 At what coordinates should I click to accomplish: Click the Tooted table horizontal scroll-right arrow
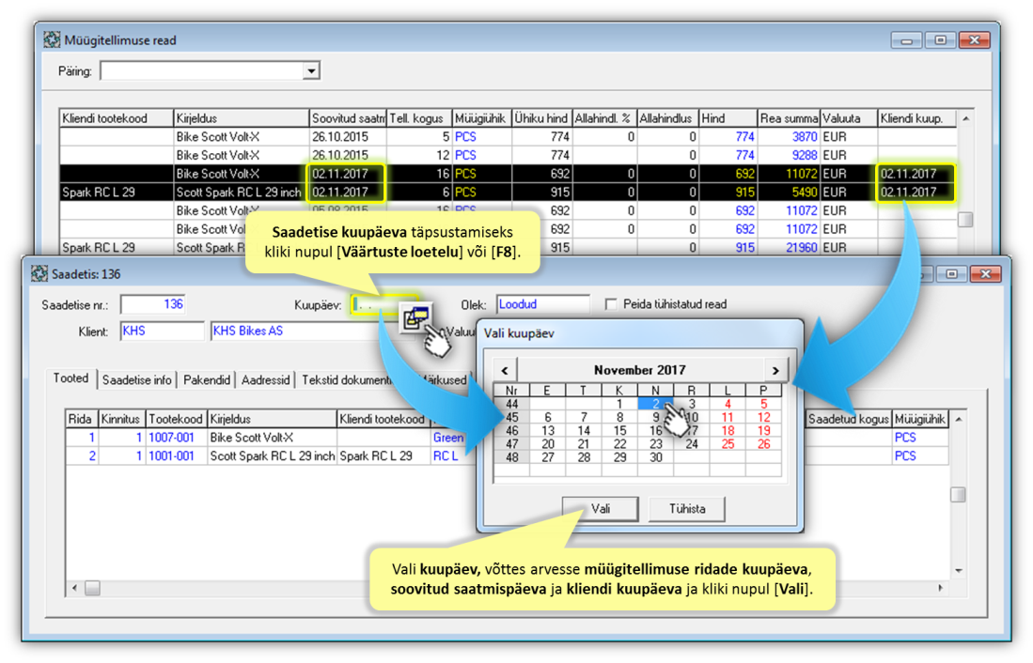[940, 587]
